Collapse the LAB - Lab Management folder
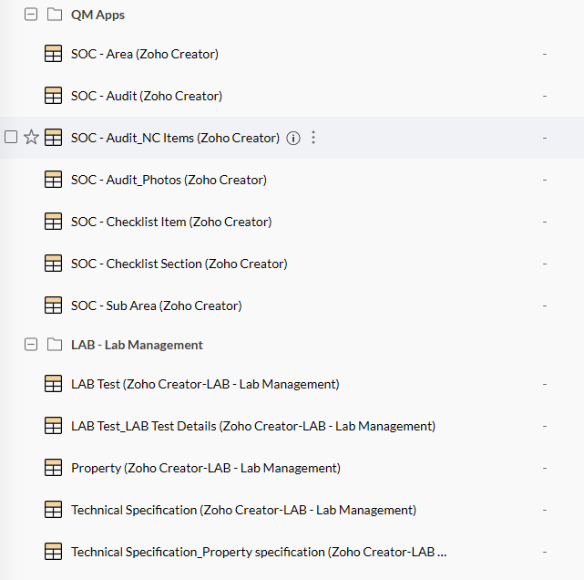584x580 pixels. coord(31,345)
